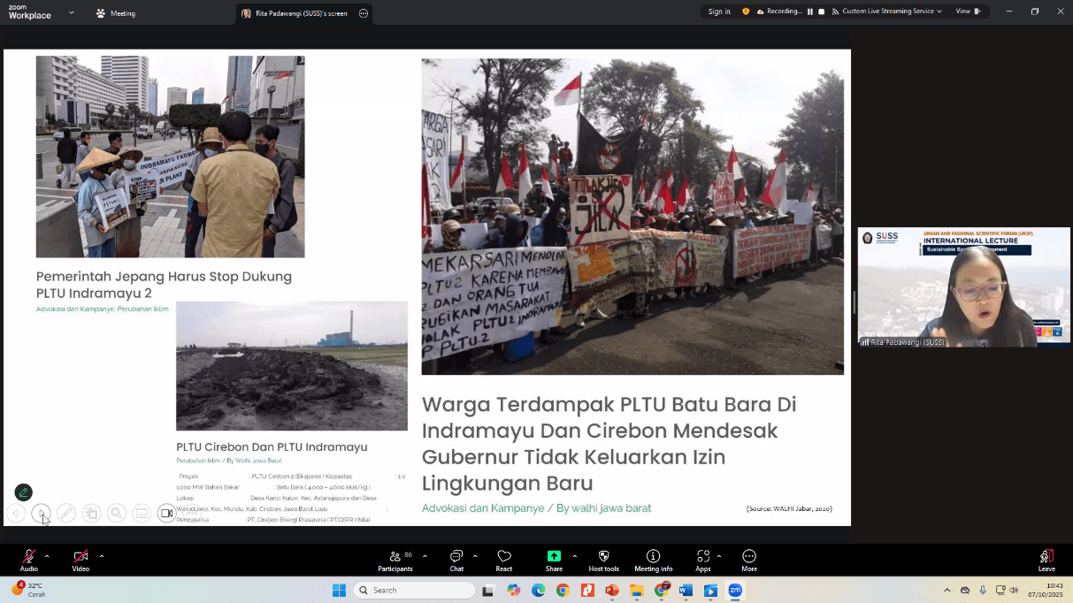Pause the cloud recording
This screenshot has width=1073, height=603.
[x=810, y=11]
